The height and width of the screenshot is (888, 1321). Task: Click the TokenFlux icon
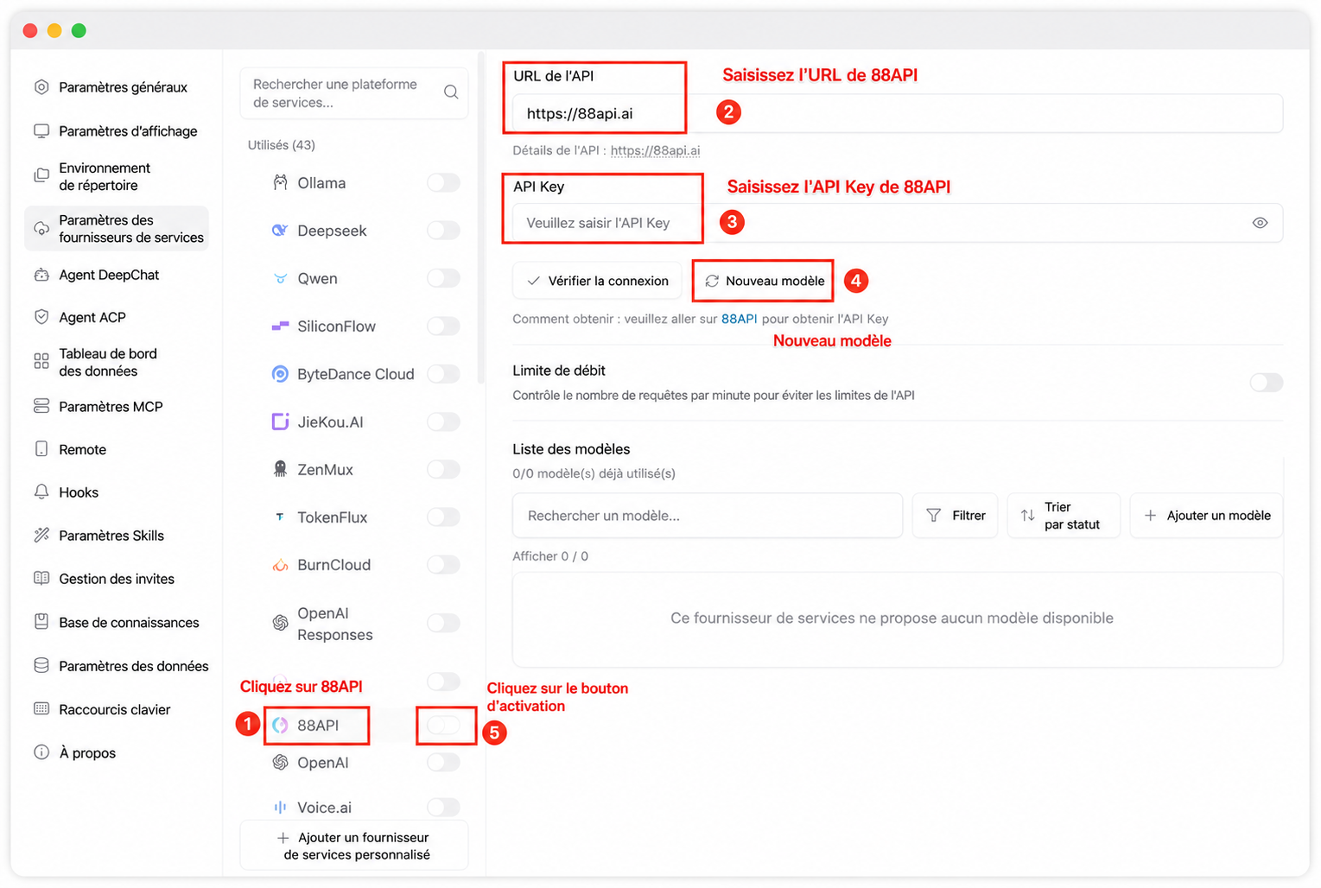click(280, 517)
